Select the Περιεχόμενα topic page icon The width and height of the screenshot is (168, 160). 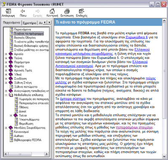point(11,29)
